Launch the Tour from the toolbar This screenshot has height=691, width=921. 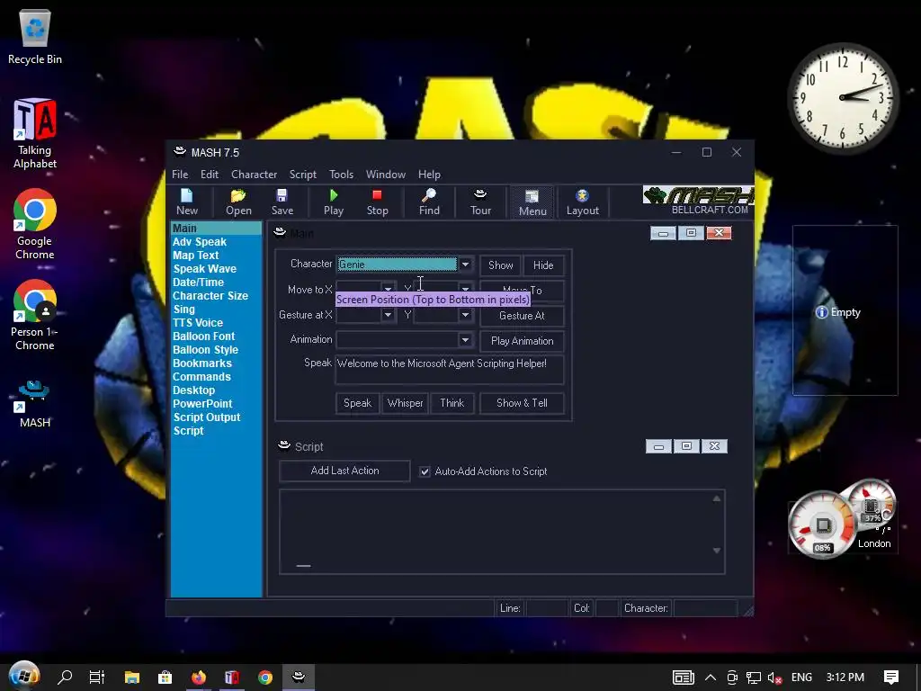click(480, 202)
